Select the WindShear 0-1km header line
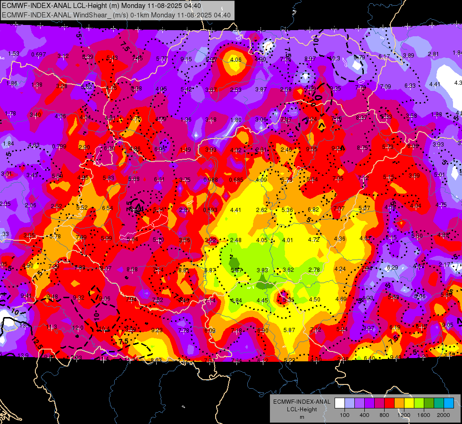Screen dimensions: 462x424 116,15
